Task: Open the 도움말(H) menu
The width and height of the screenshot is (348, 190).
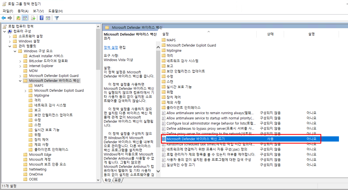Action: [x=56, y=11]
